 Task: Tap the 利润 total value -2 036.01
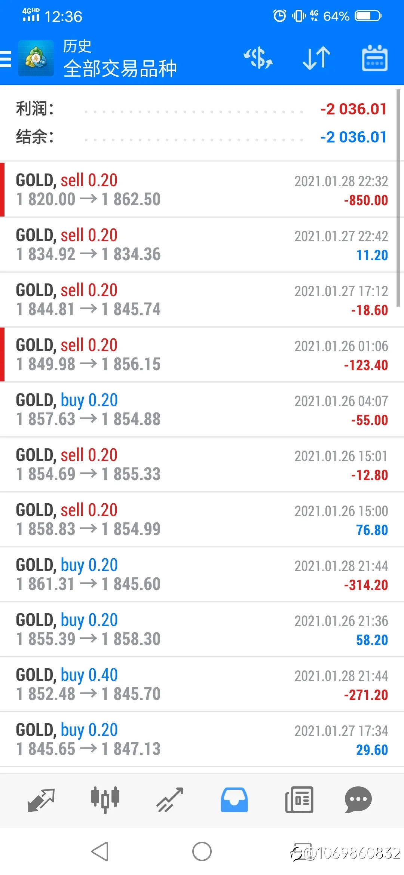(353, 109)
